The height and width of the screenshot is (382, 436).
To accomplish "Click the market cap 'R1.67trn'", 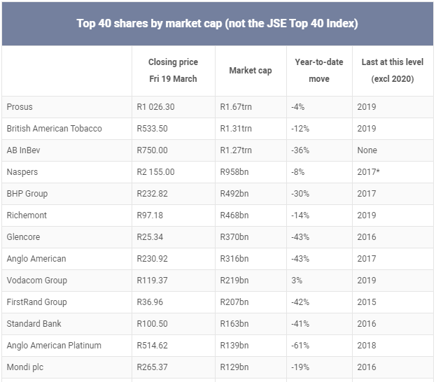I will 236,107.
